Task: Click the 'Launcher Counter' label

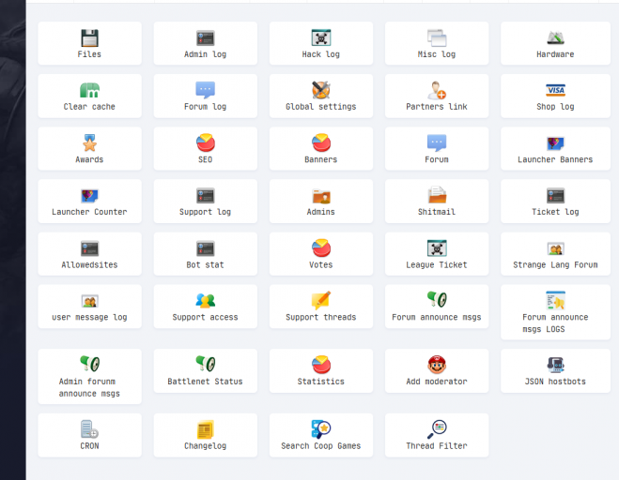Action: coord(89,212)
